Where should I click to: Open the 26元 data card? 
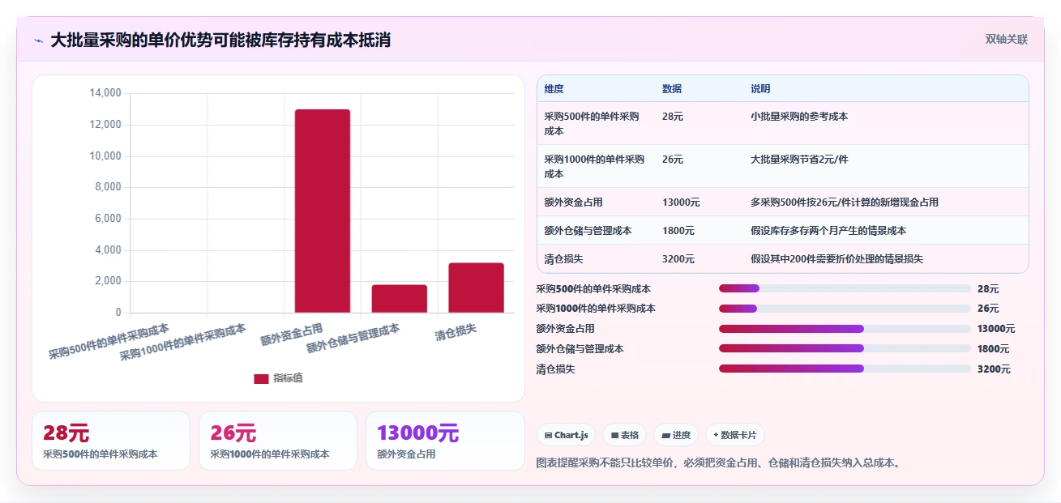click(x=278, y=441)
